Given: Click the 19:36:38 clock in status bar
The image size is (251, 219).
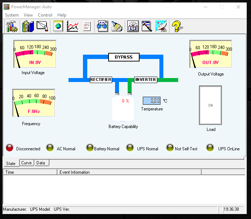Looking at the screenshot, I should 231,209.
